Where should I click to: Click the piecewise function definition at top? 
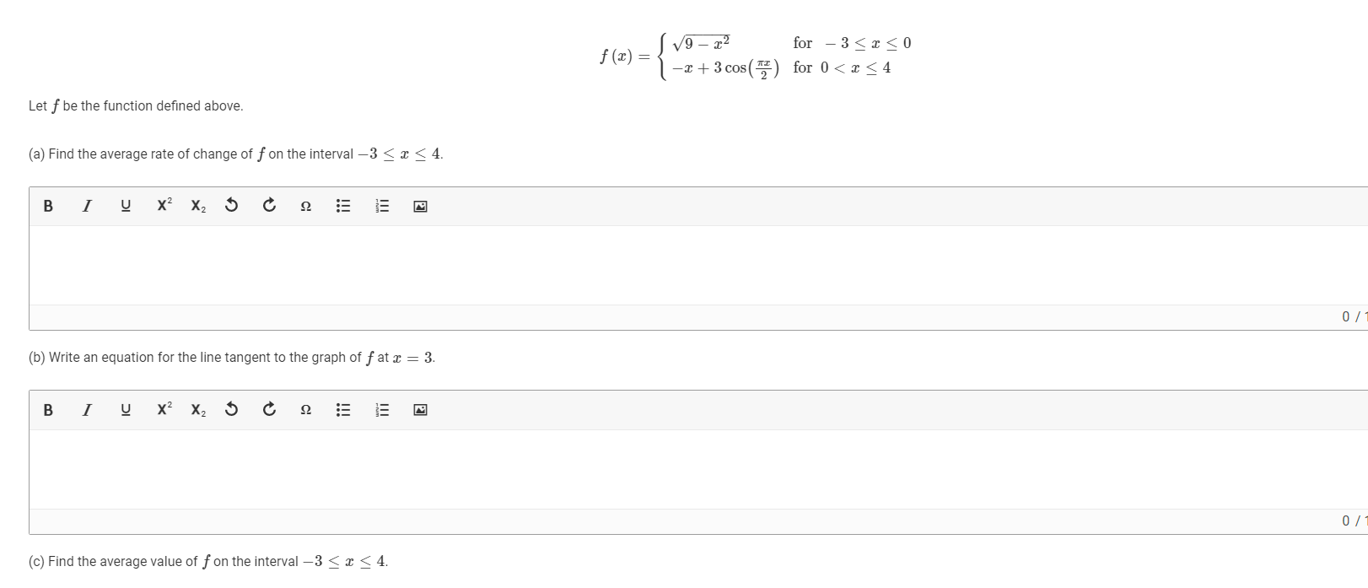751,53
